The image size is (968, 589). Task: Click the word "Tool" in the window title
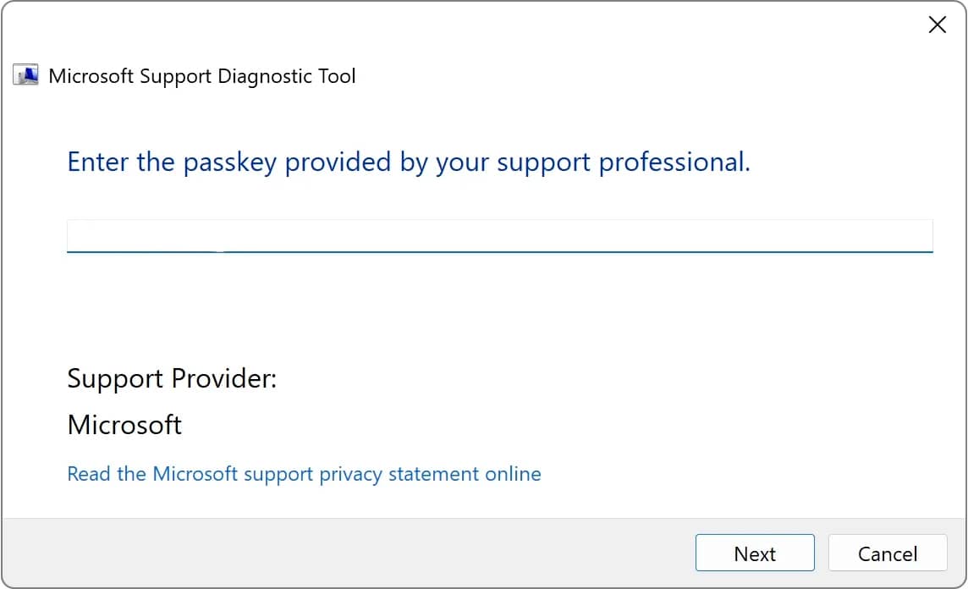pyautogui.click(x=336, y=76)
